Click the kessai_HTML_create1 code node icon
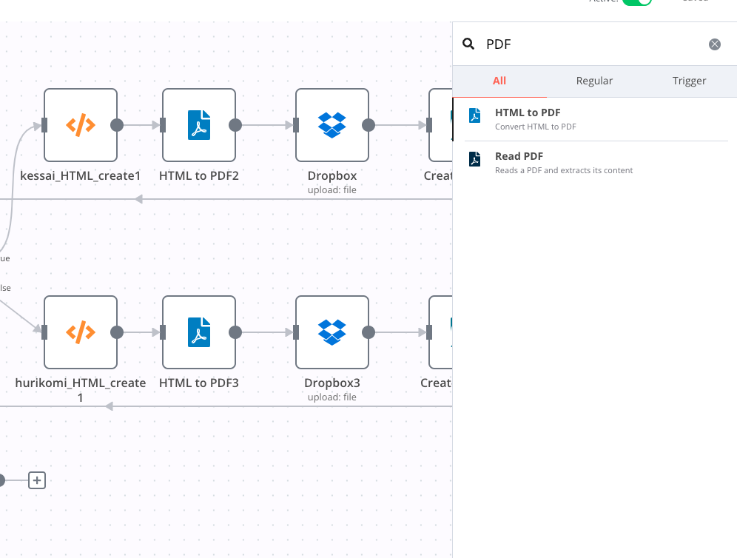Image resolution: width=737 pixels, height=558 pixels. tap(81, 125)
